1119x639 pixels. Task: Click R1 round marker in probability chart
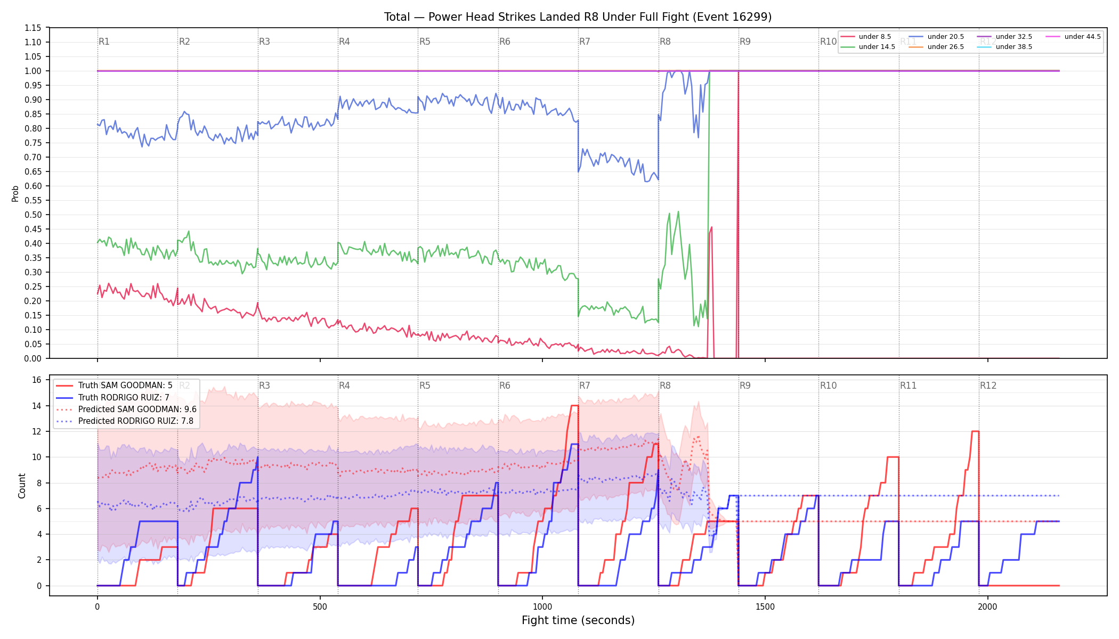pos(104,42)
